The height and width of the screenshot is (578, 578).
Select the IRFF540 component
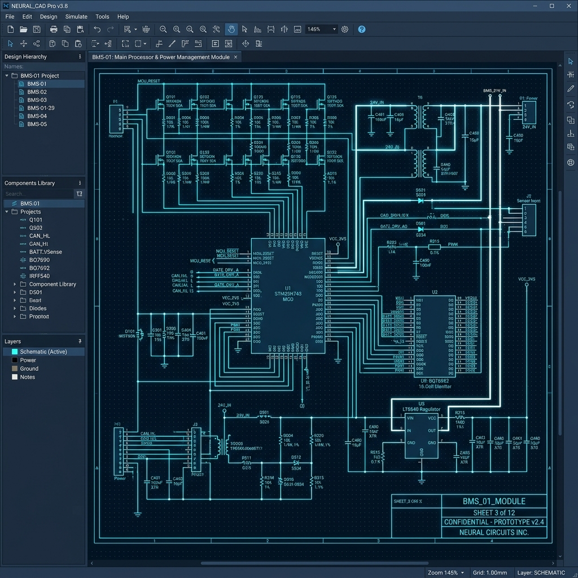(40, 276)
